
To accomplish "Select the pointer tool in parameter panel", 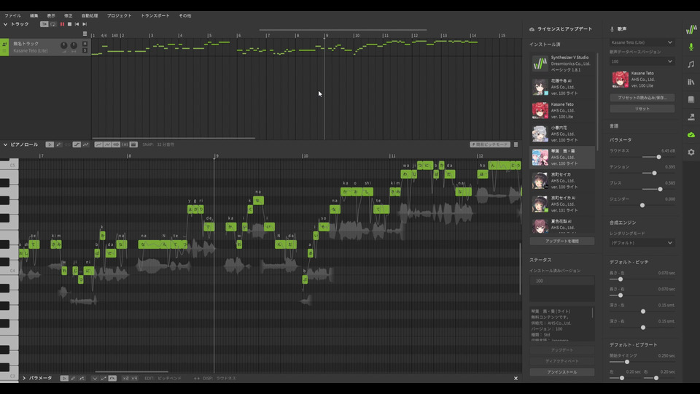I will [64, 379].
